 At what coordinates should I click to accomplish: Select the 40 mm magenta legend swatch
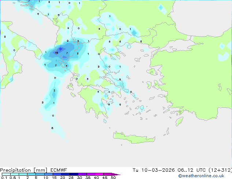99,174
